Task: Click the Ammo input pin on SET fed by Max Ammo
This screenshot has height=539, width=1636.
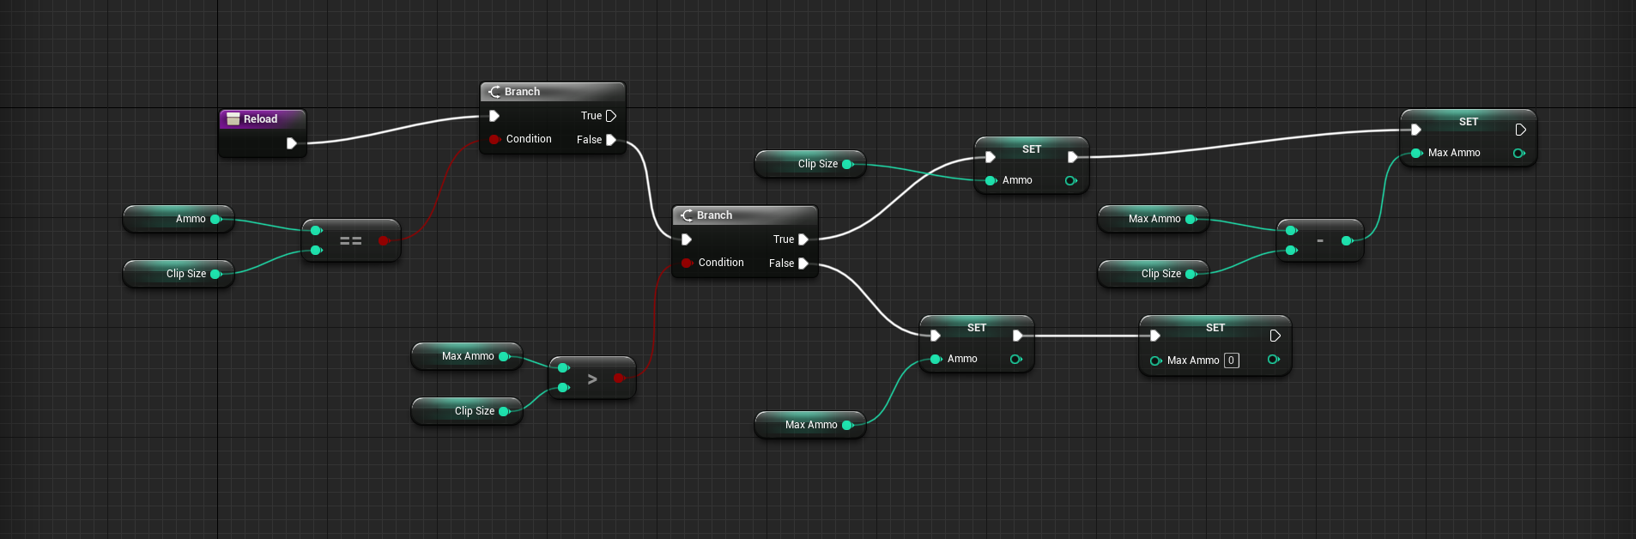Action: 936,359
